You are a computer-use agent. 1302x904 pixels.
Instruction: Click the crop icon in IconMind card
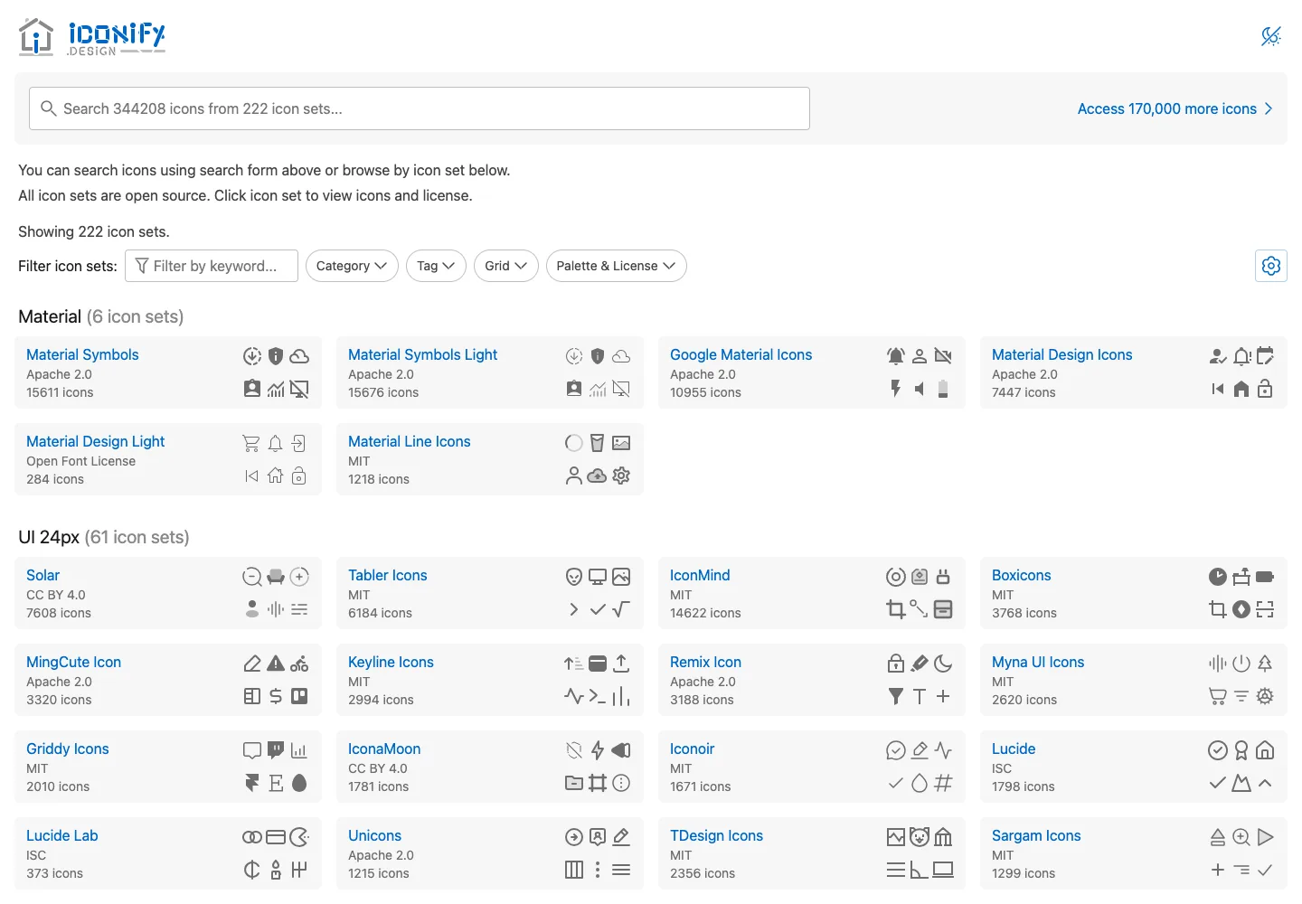point(896,609)
